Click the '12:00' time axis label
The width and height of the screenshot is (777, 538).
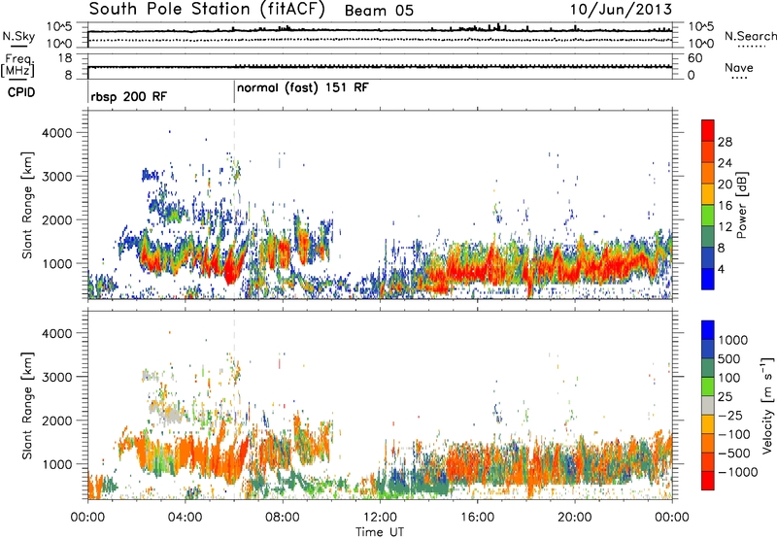[x=380, y=518]
